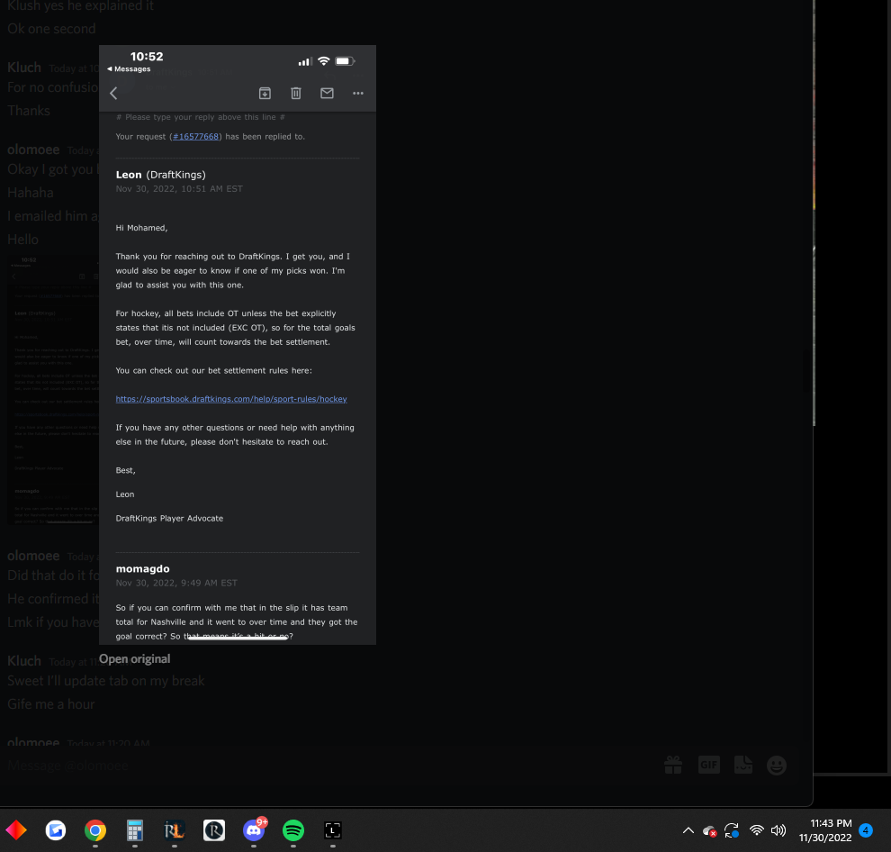Click the envelope mark-unread icon
The width and height of the screenshot is (891, 852).
tap(327, 94)
